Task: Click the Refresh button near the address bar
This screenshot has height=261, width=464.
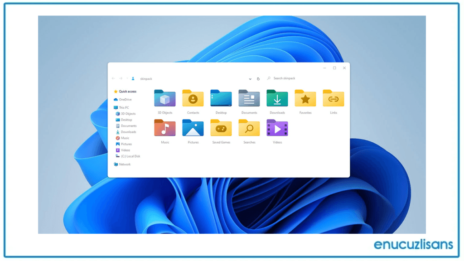Action: [258, 78]
